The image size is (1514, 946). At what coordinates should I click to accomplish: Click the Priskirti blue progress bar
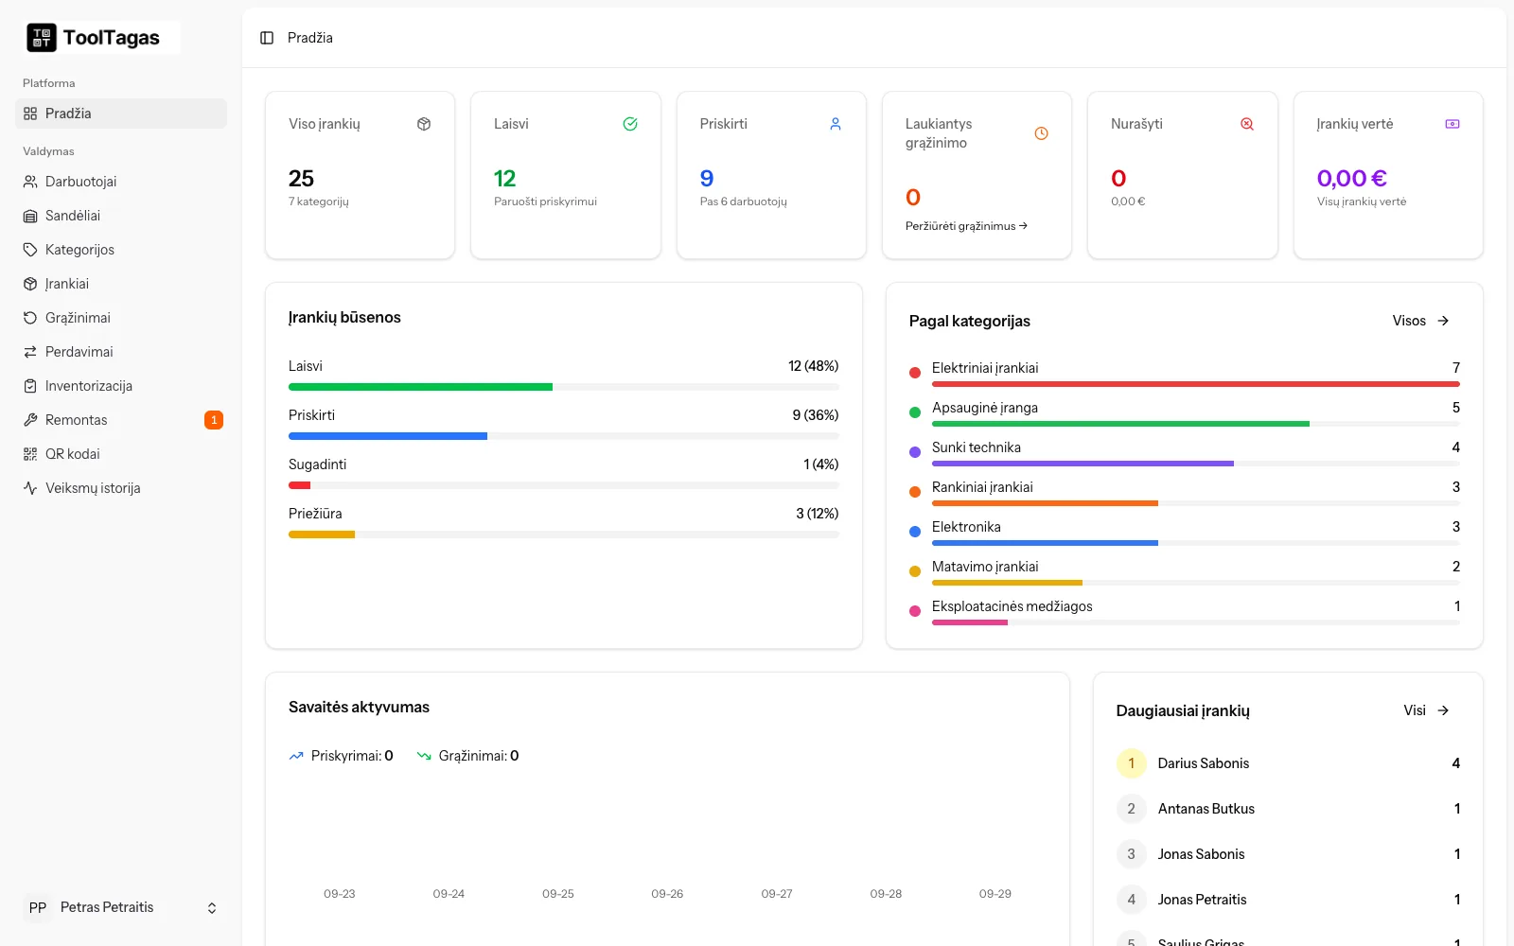click(388, 436)
